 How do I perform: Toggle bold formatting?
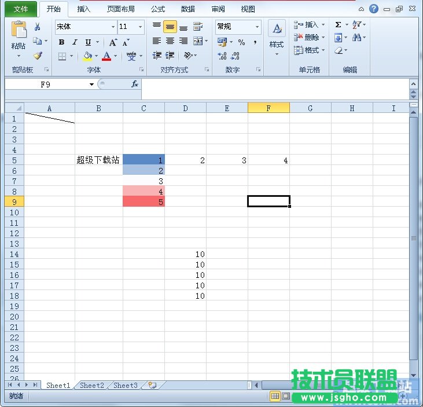(61, 42)
